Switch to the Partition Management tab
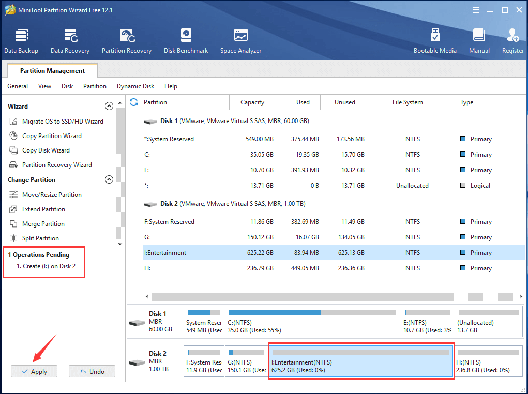This screenshot has height=394, width=528. click(x=52, y=71)
